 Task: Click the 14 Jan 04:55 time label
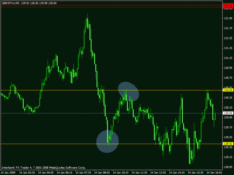coord(46,173)
